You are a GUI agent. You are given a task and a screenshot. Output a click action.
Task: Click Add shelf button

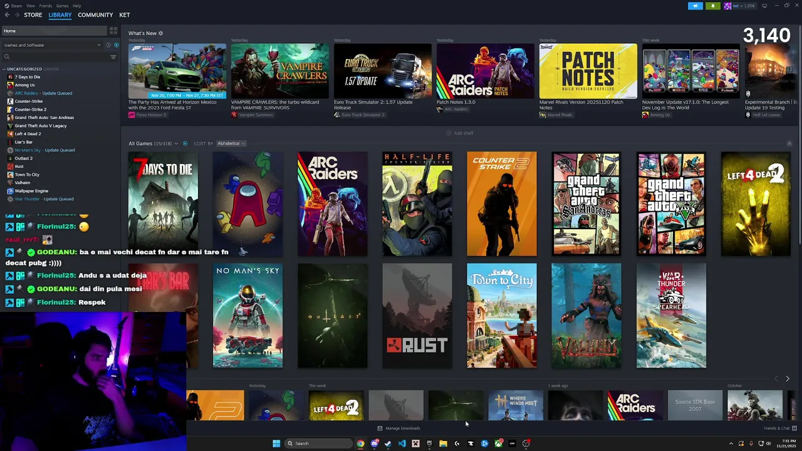460,133
